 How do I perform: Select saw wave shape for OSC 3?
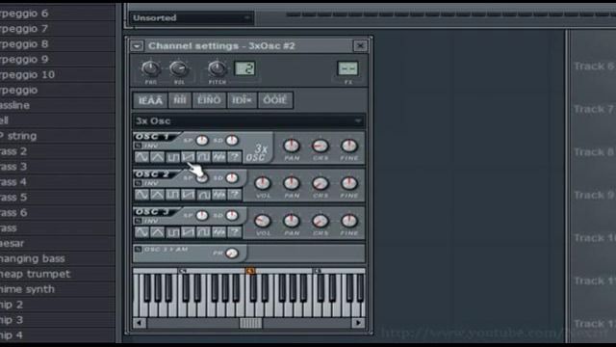pyautogui.click(x=188, y=232)
